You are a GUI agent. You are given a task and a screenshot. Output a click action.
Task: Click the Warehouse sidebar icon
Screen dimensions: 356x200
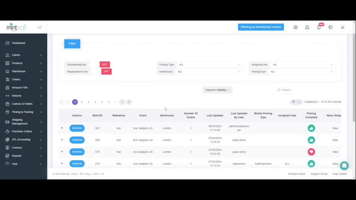pos(7,71)
